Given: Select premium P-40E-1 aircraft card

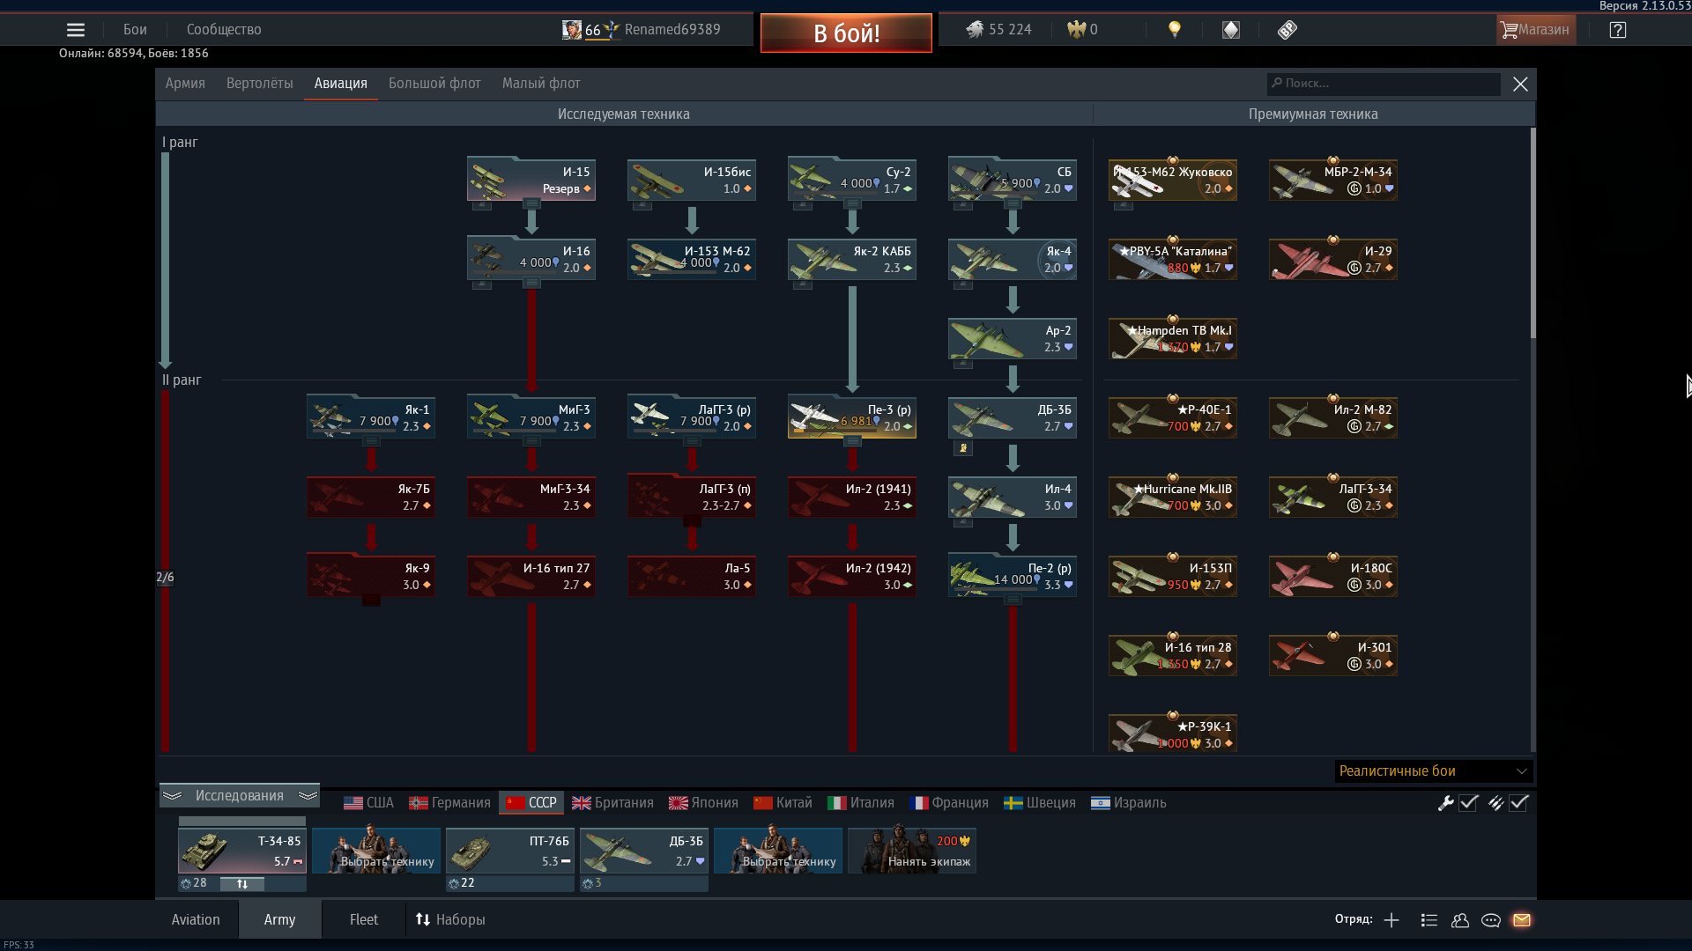Looking at the screenshot, I should (x=1173, y=418).
